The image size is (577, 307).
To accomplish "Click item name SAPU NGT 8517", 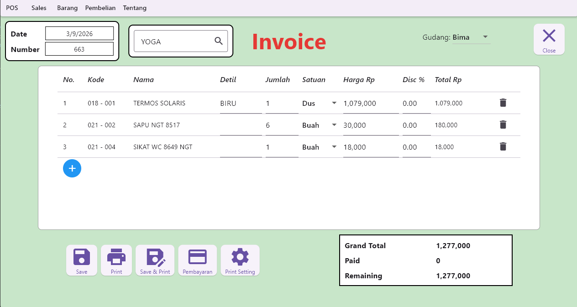I will pos(156,125).
